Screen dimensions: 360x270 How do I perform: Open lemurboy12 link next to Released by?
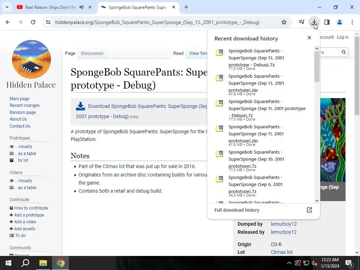click(x=284, y=232)
